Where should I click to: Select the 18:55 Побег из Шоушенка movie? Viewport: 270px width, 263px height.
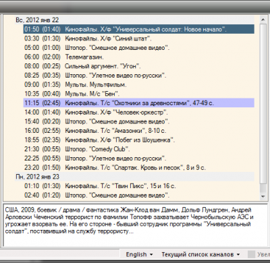(x=139, y=140)
